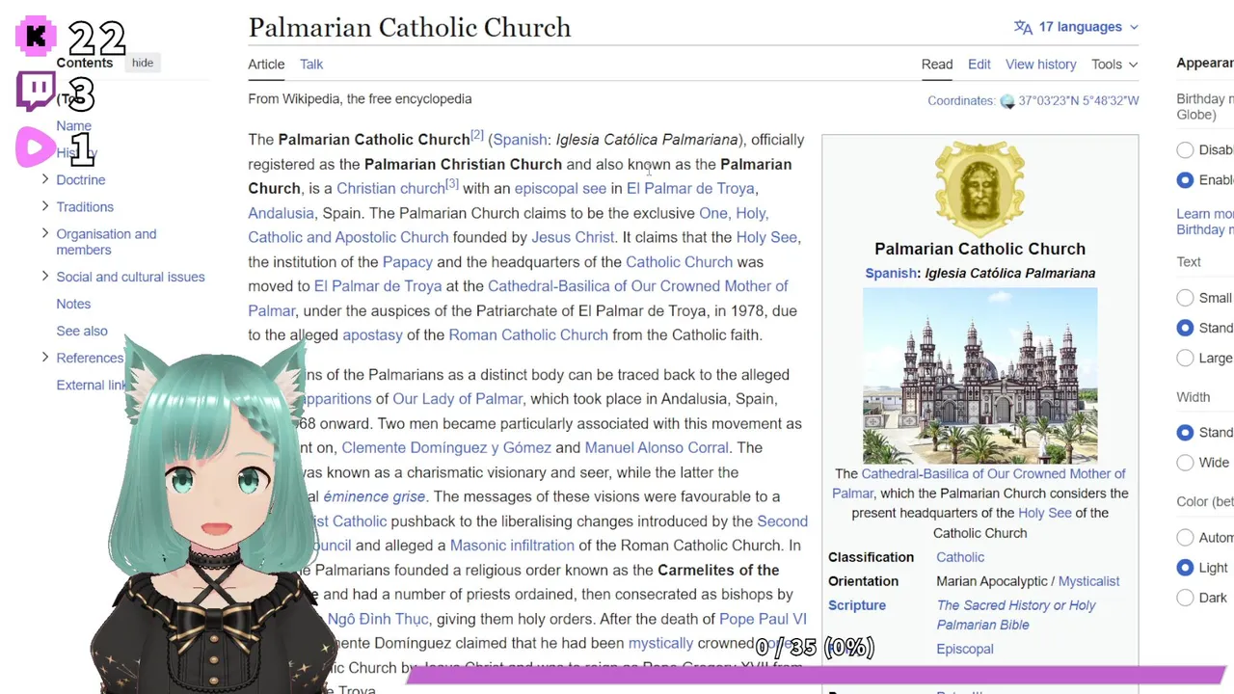Click the pink stream progress bar

coord(815,674)
